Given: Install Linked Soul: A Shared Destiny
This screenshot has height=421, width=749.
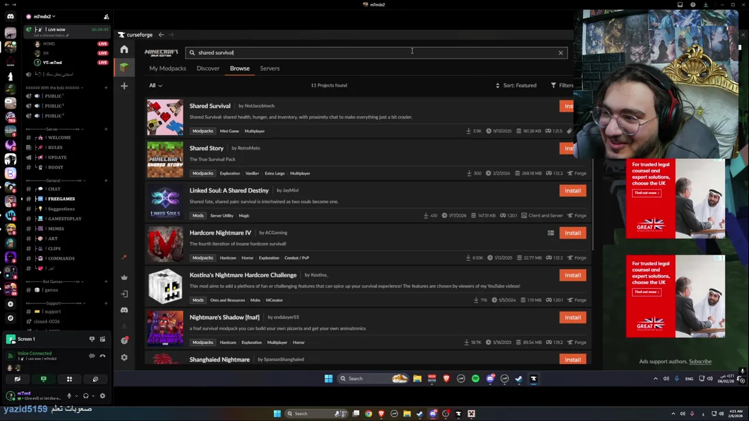Looking at the screenshot, I should click(x=572, y=191).
